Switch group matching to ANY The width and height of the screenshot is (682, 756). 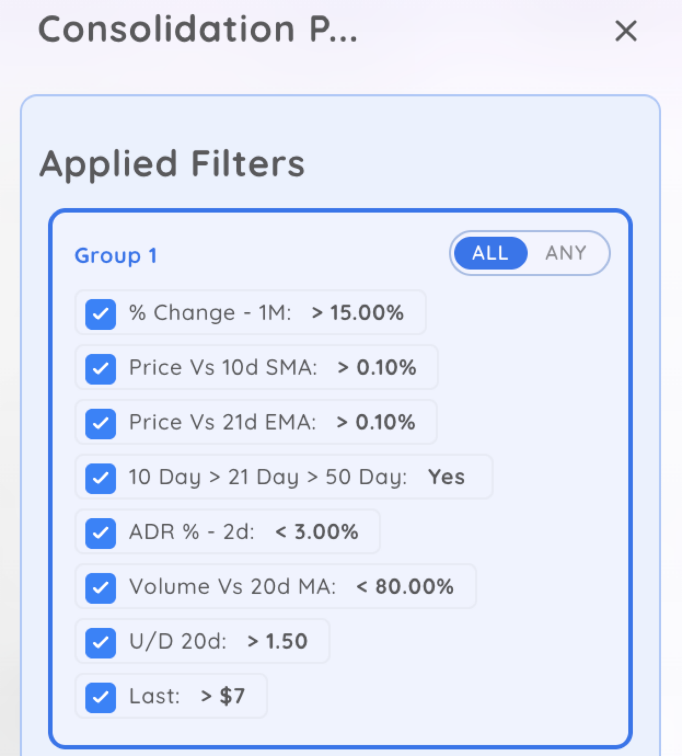(565, 253)
